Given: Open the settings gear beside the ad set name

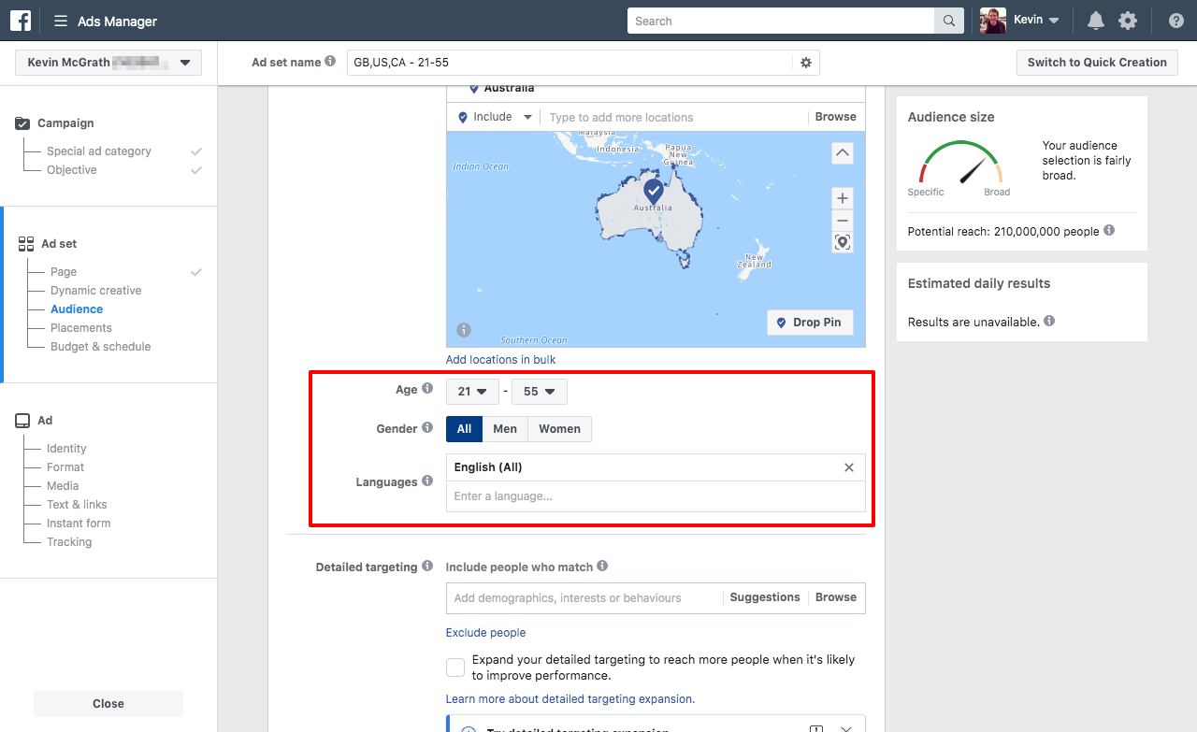Looking at the screenshot, I should [805, 62].
